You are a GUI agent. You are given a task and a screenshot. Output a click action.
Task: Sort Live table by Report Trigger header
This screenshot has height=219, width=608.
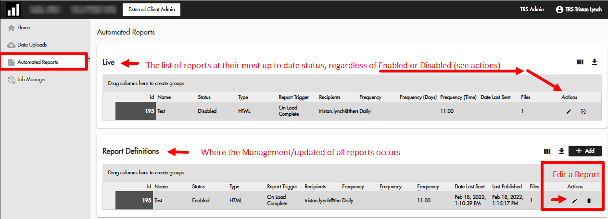pyautogui.click(x=293, y=97)
